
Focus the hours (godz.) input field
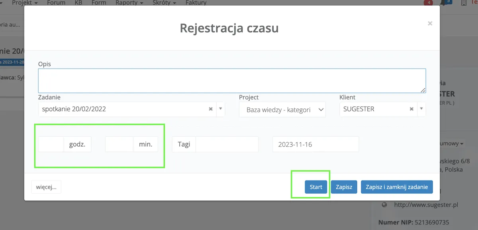(x=51, y=144)
